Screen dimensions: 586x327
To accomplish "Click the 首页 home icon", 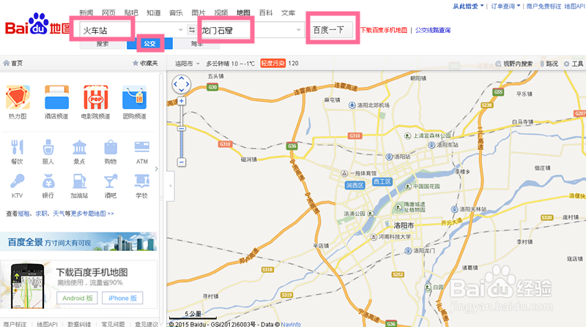I will tap(7, 63).
